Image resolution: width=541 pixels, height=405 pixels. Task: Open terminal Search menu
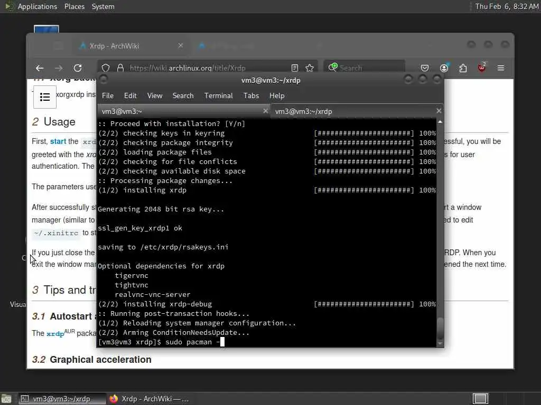[183, 96]
